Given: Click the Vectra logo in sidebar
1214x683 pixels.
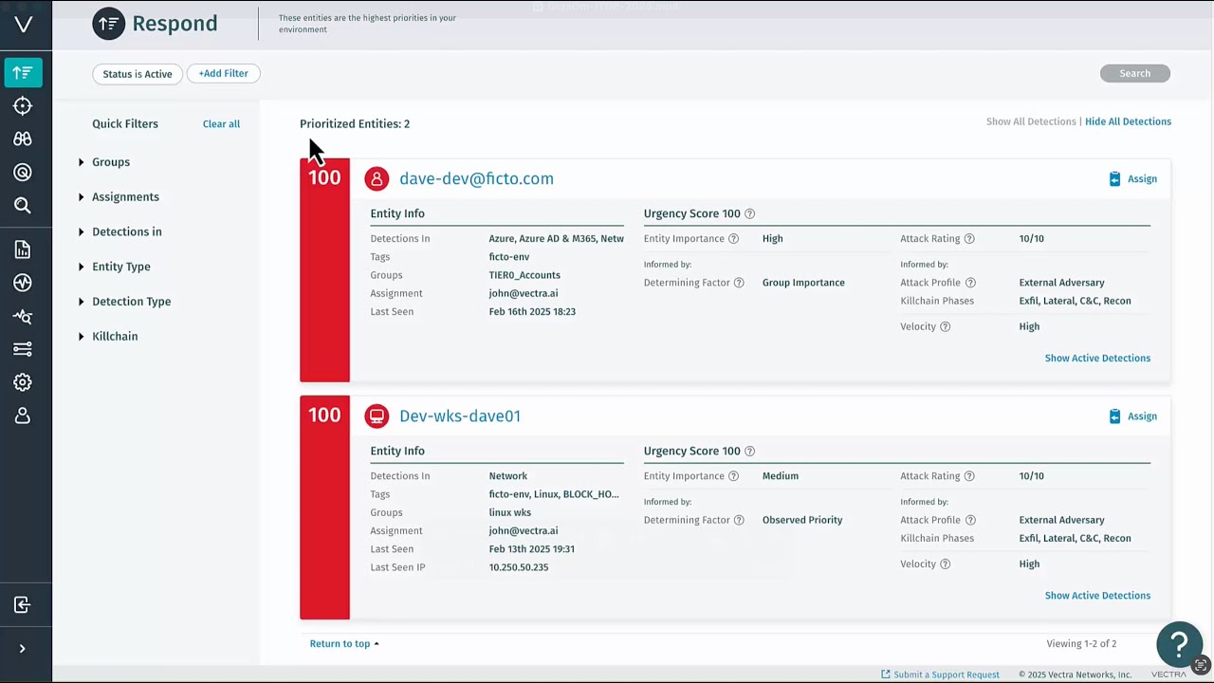Looking at the screenshot, I should pos(23,25).
